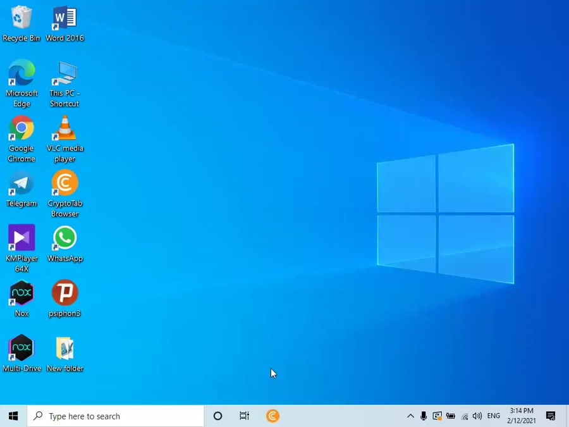Select the Word 2016 shortcut icon

[64, 24]
